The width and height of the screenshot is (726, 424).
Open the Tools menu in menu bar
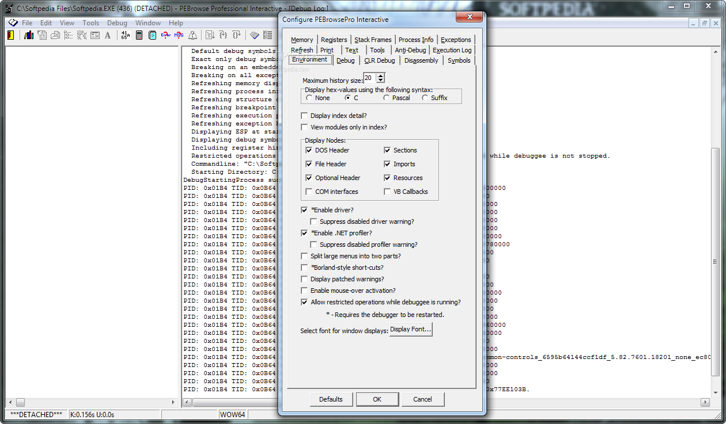[90, 23]
